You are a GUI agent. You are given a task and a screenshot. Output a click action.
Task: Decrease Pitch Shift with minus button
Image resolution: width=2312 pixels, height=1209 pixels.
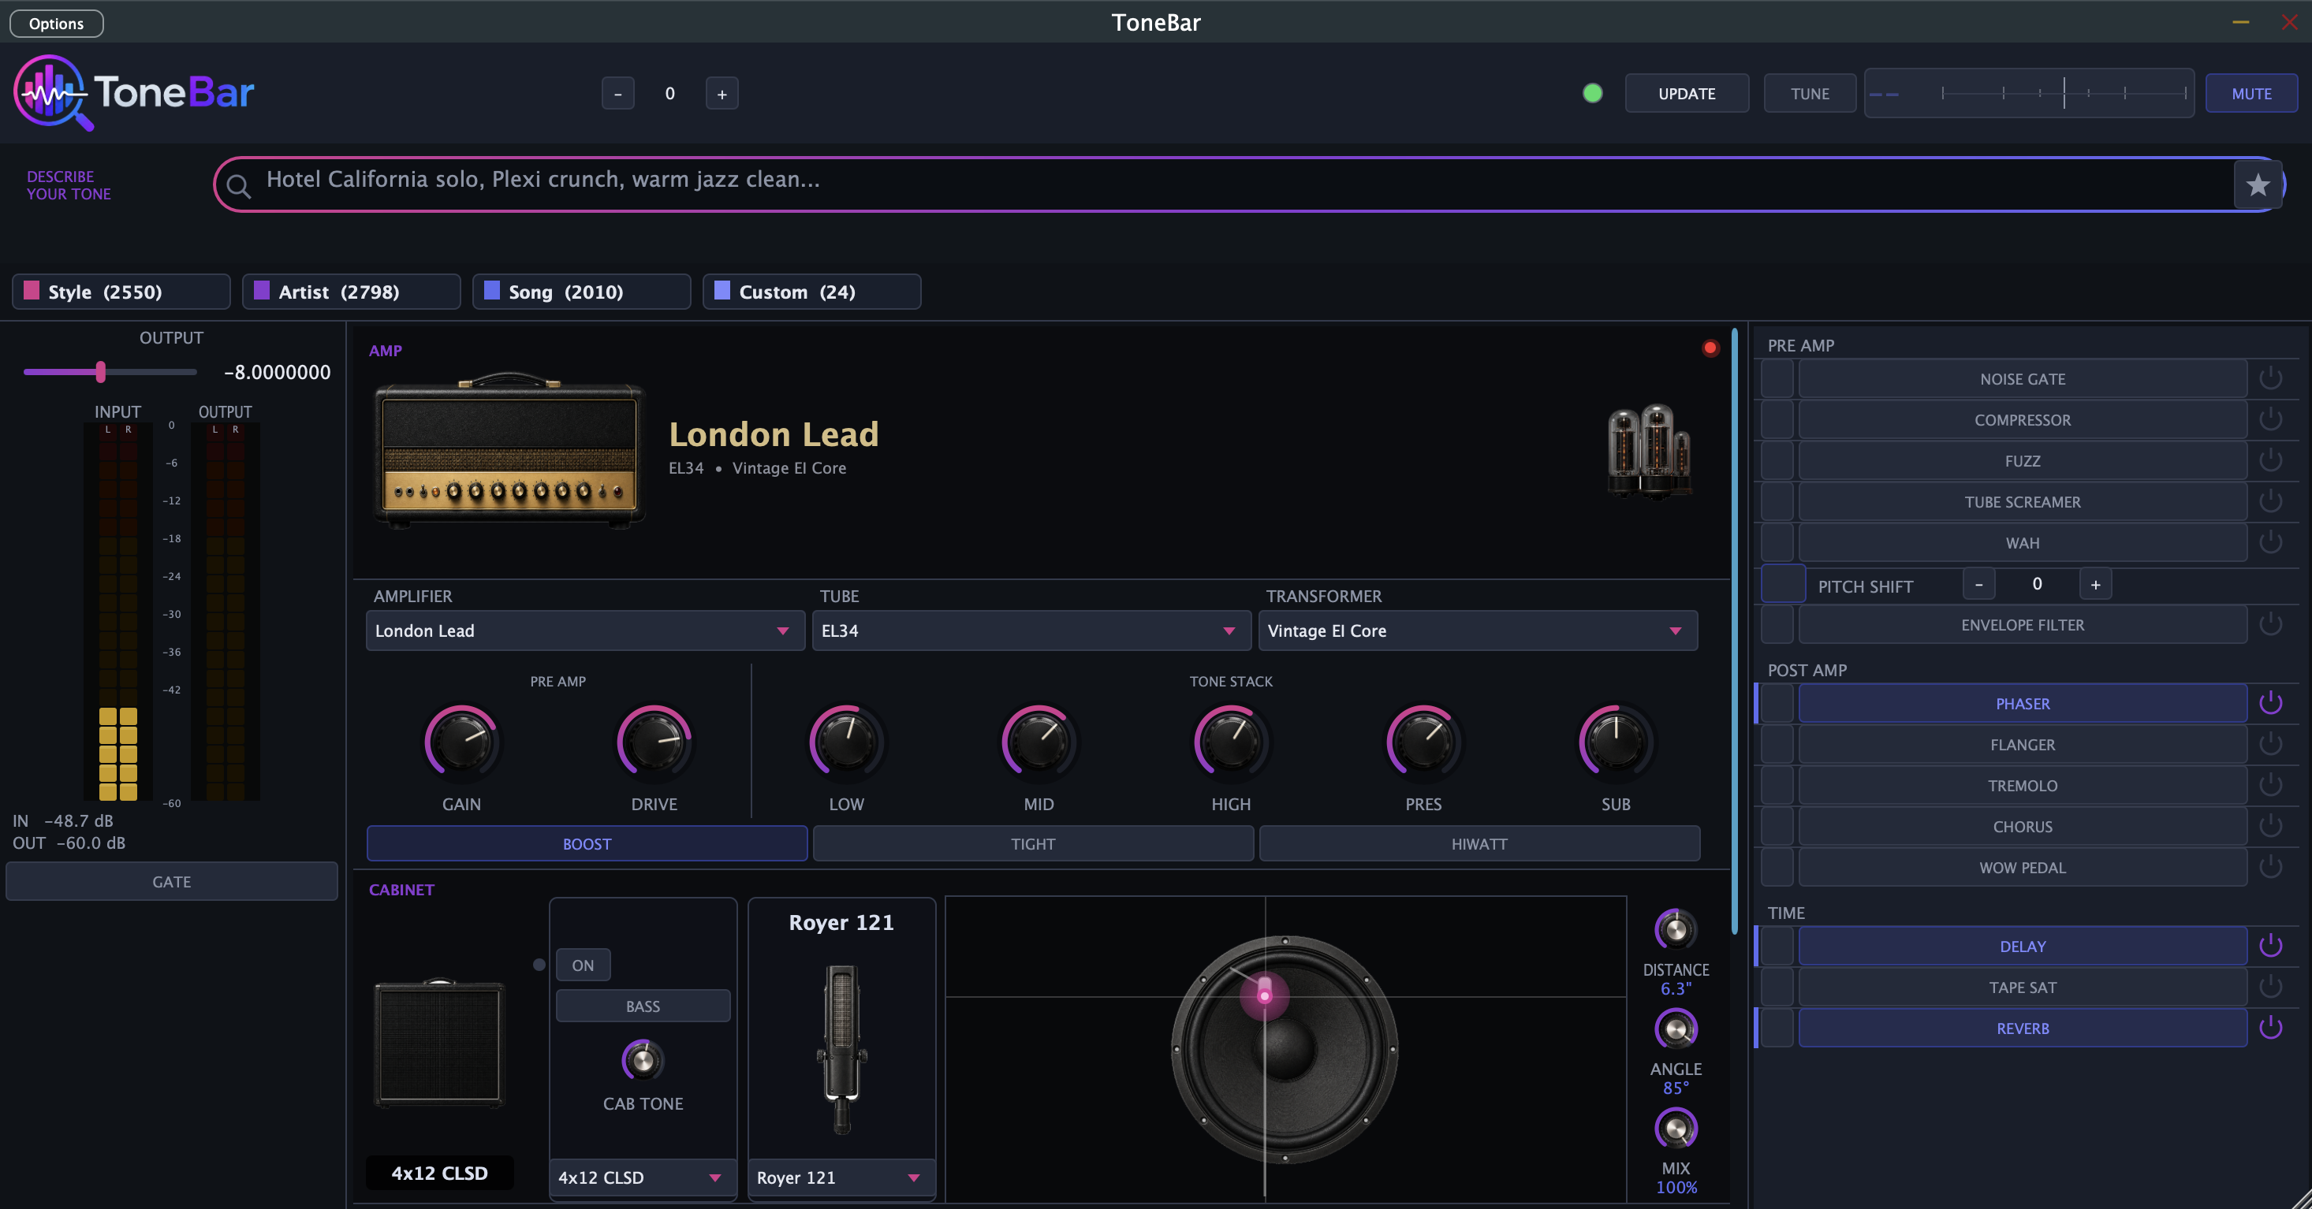[x=1978, y=584]
